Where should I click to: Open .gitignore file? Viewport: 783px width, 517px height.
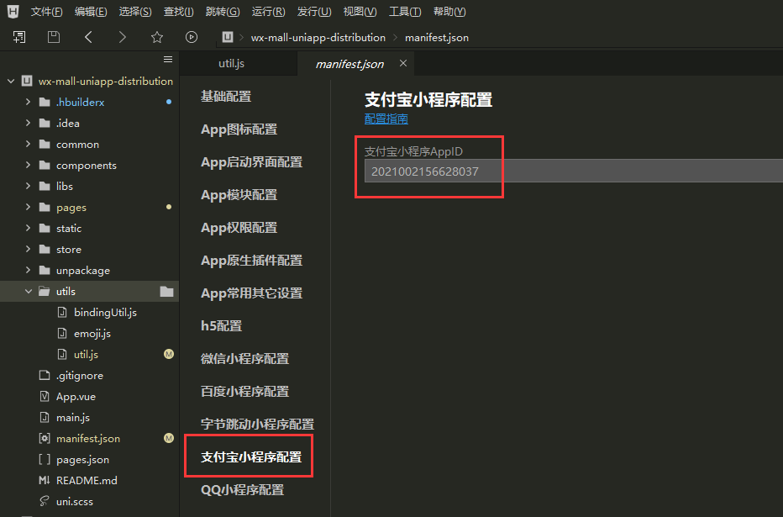pos(80,375)
